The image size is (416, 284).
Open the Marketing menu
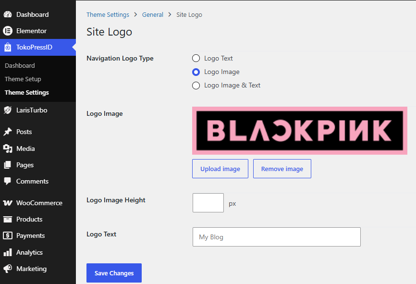click(x=38, y=269)
